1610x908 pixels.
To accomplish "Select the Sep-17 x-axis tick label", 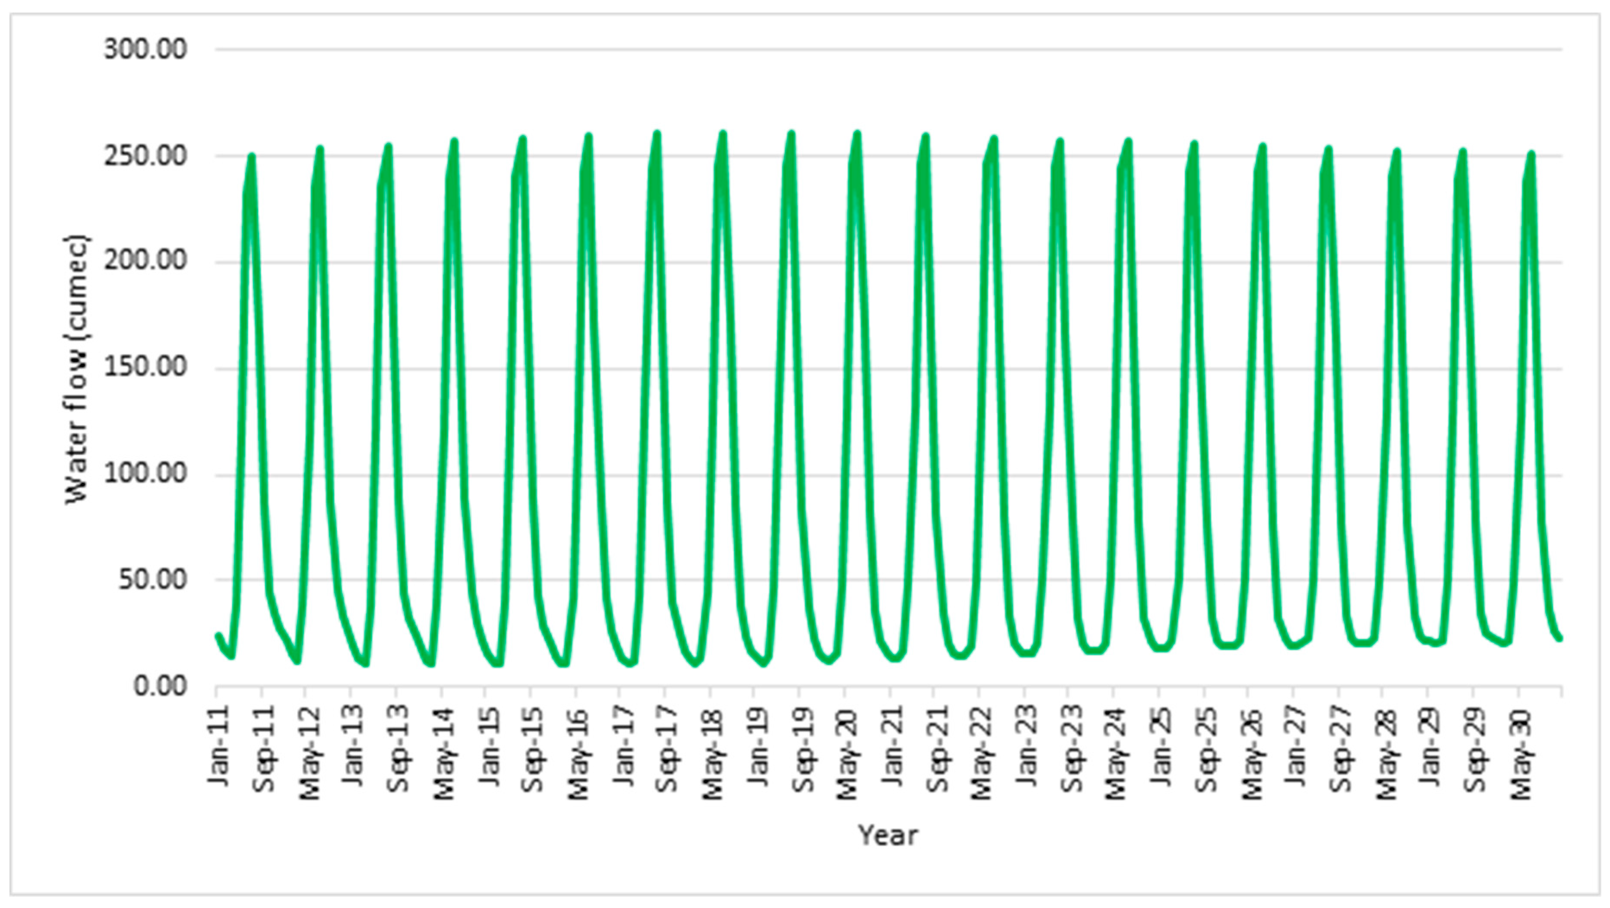I will [x=667, y=749].
